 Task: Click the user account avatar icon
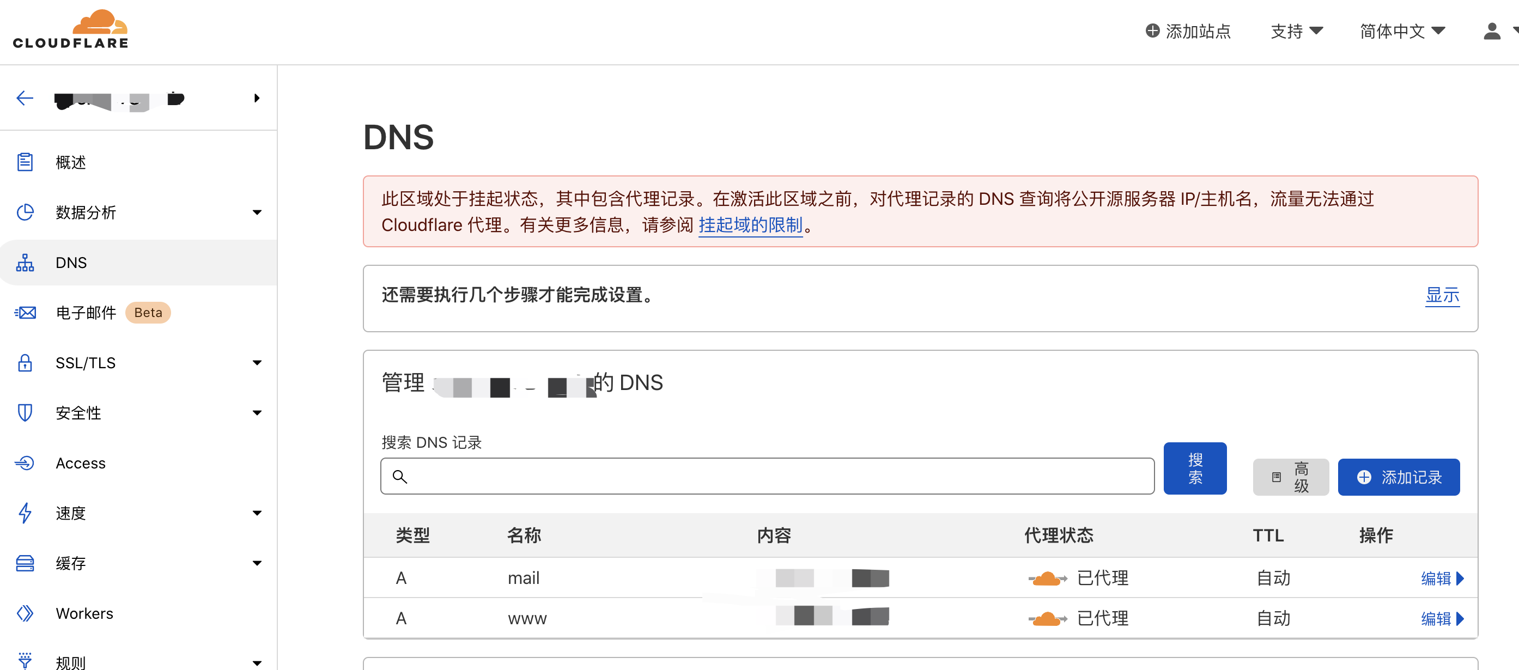1491,31
